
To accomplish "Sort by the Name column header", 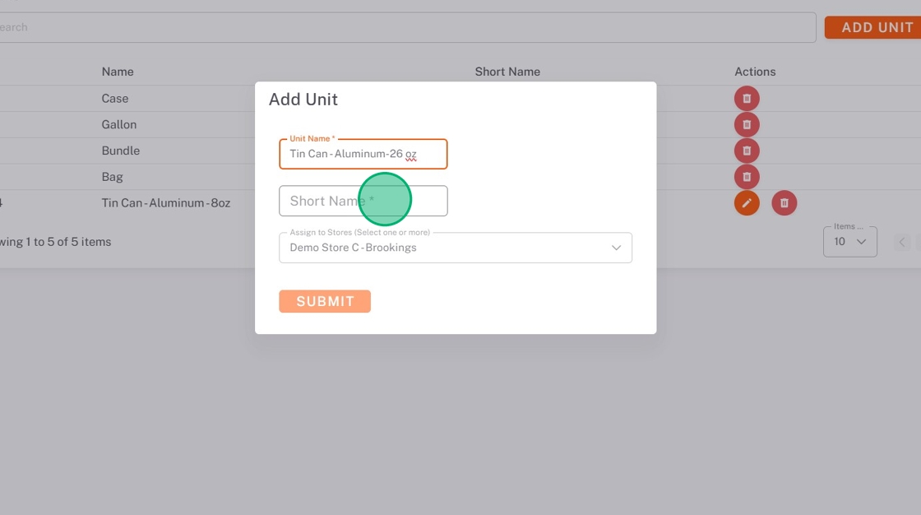I will click(118, 72).
